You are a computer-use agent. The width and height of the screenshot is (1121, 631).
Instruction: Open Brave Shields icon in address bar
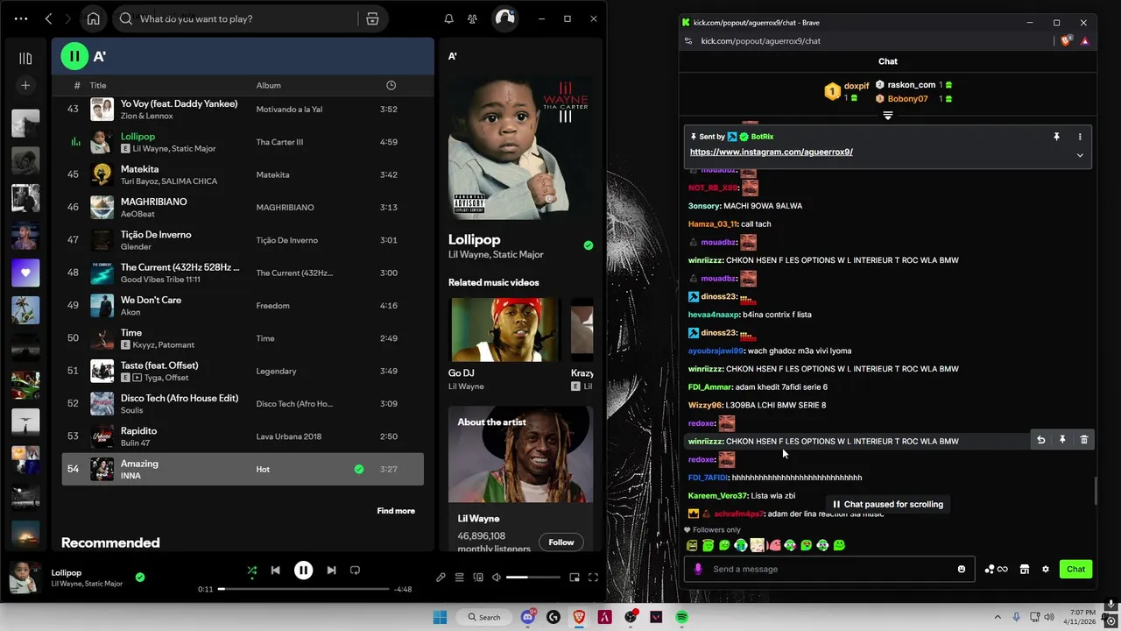[1067, 40]
